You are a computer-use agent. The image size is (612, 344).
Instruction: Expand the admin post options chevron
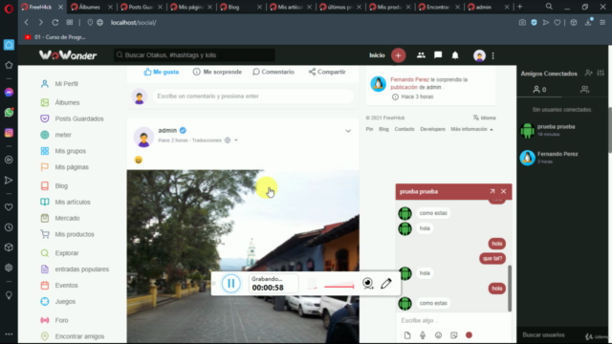point(348,131)
